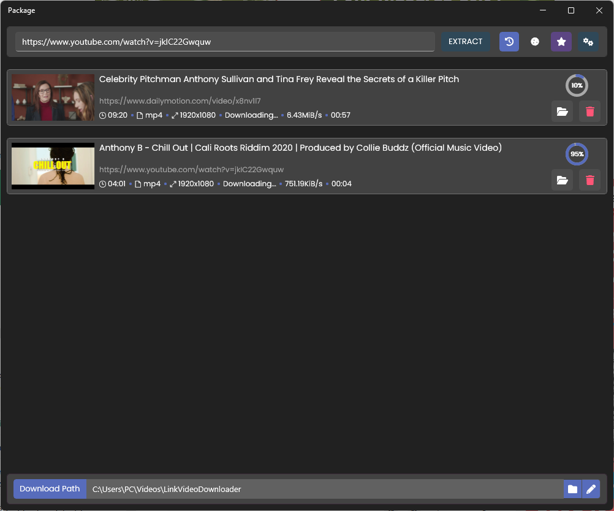614x511 pixels.
Task: Open the download history icon
Action: pos(509,42)
